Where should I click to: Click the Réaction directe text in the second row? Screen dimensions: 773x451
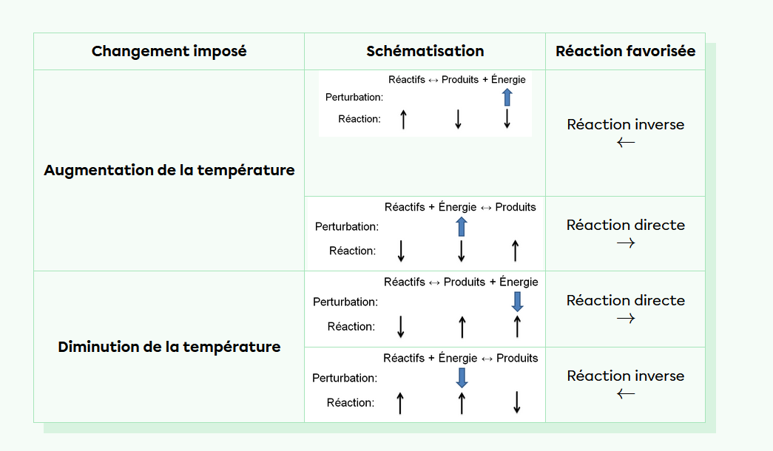click(626, 225)
